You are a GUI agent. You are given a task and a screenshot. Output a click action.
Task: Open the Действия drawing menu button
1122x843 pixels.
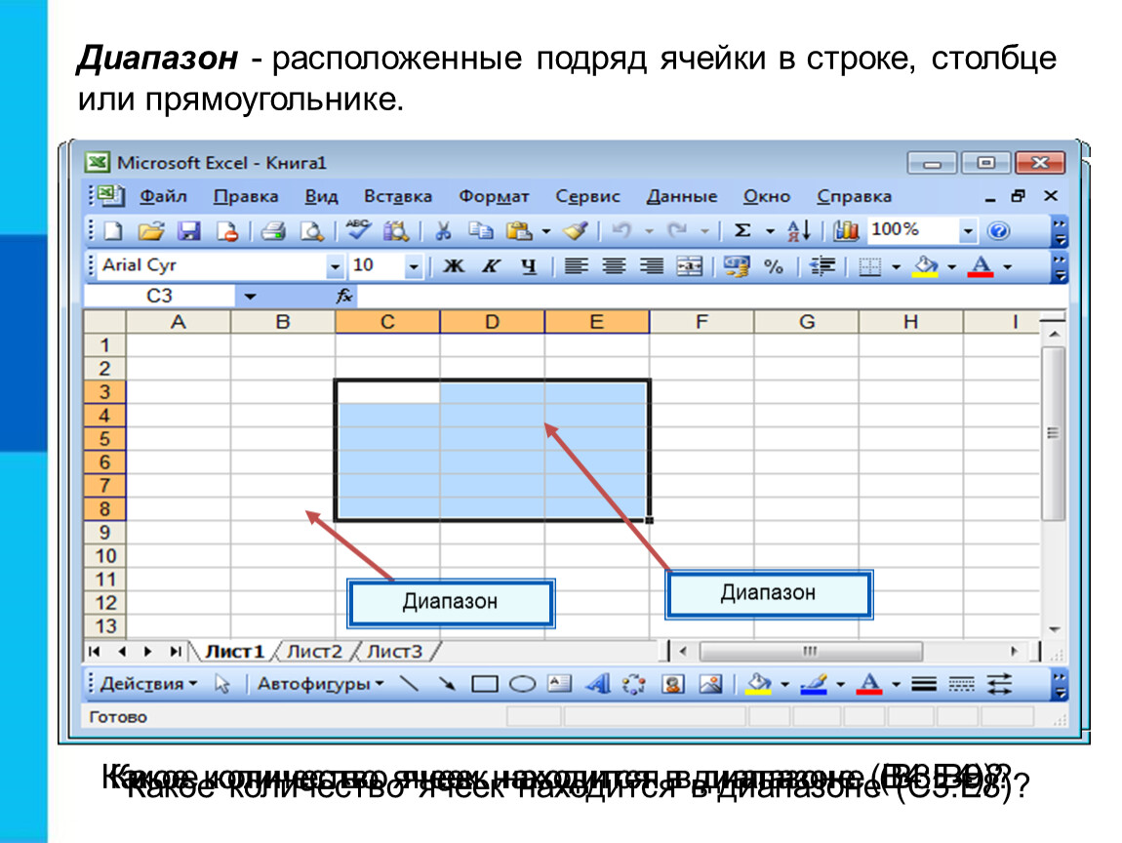[x=148, y=684]
